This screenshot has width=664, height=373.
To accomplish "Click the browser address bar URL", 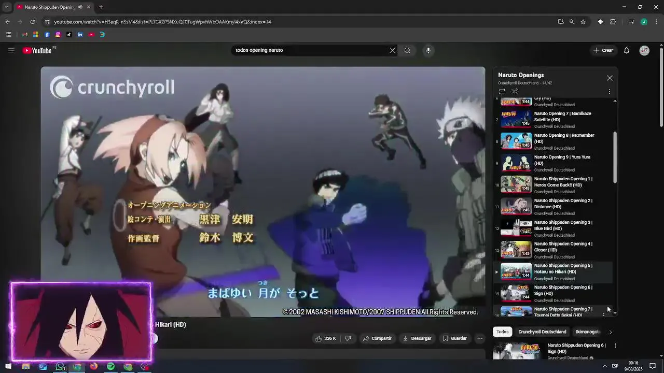I will point(162,22).
